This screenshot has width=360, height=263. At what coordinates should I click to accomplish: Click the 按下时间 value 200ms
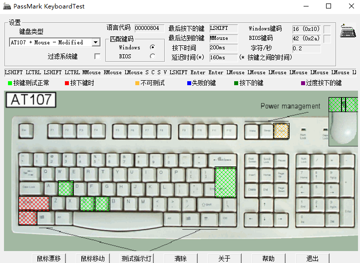[x=224, y=48]
